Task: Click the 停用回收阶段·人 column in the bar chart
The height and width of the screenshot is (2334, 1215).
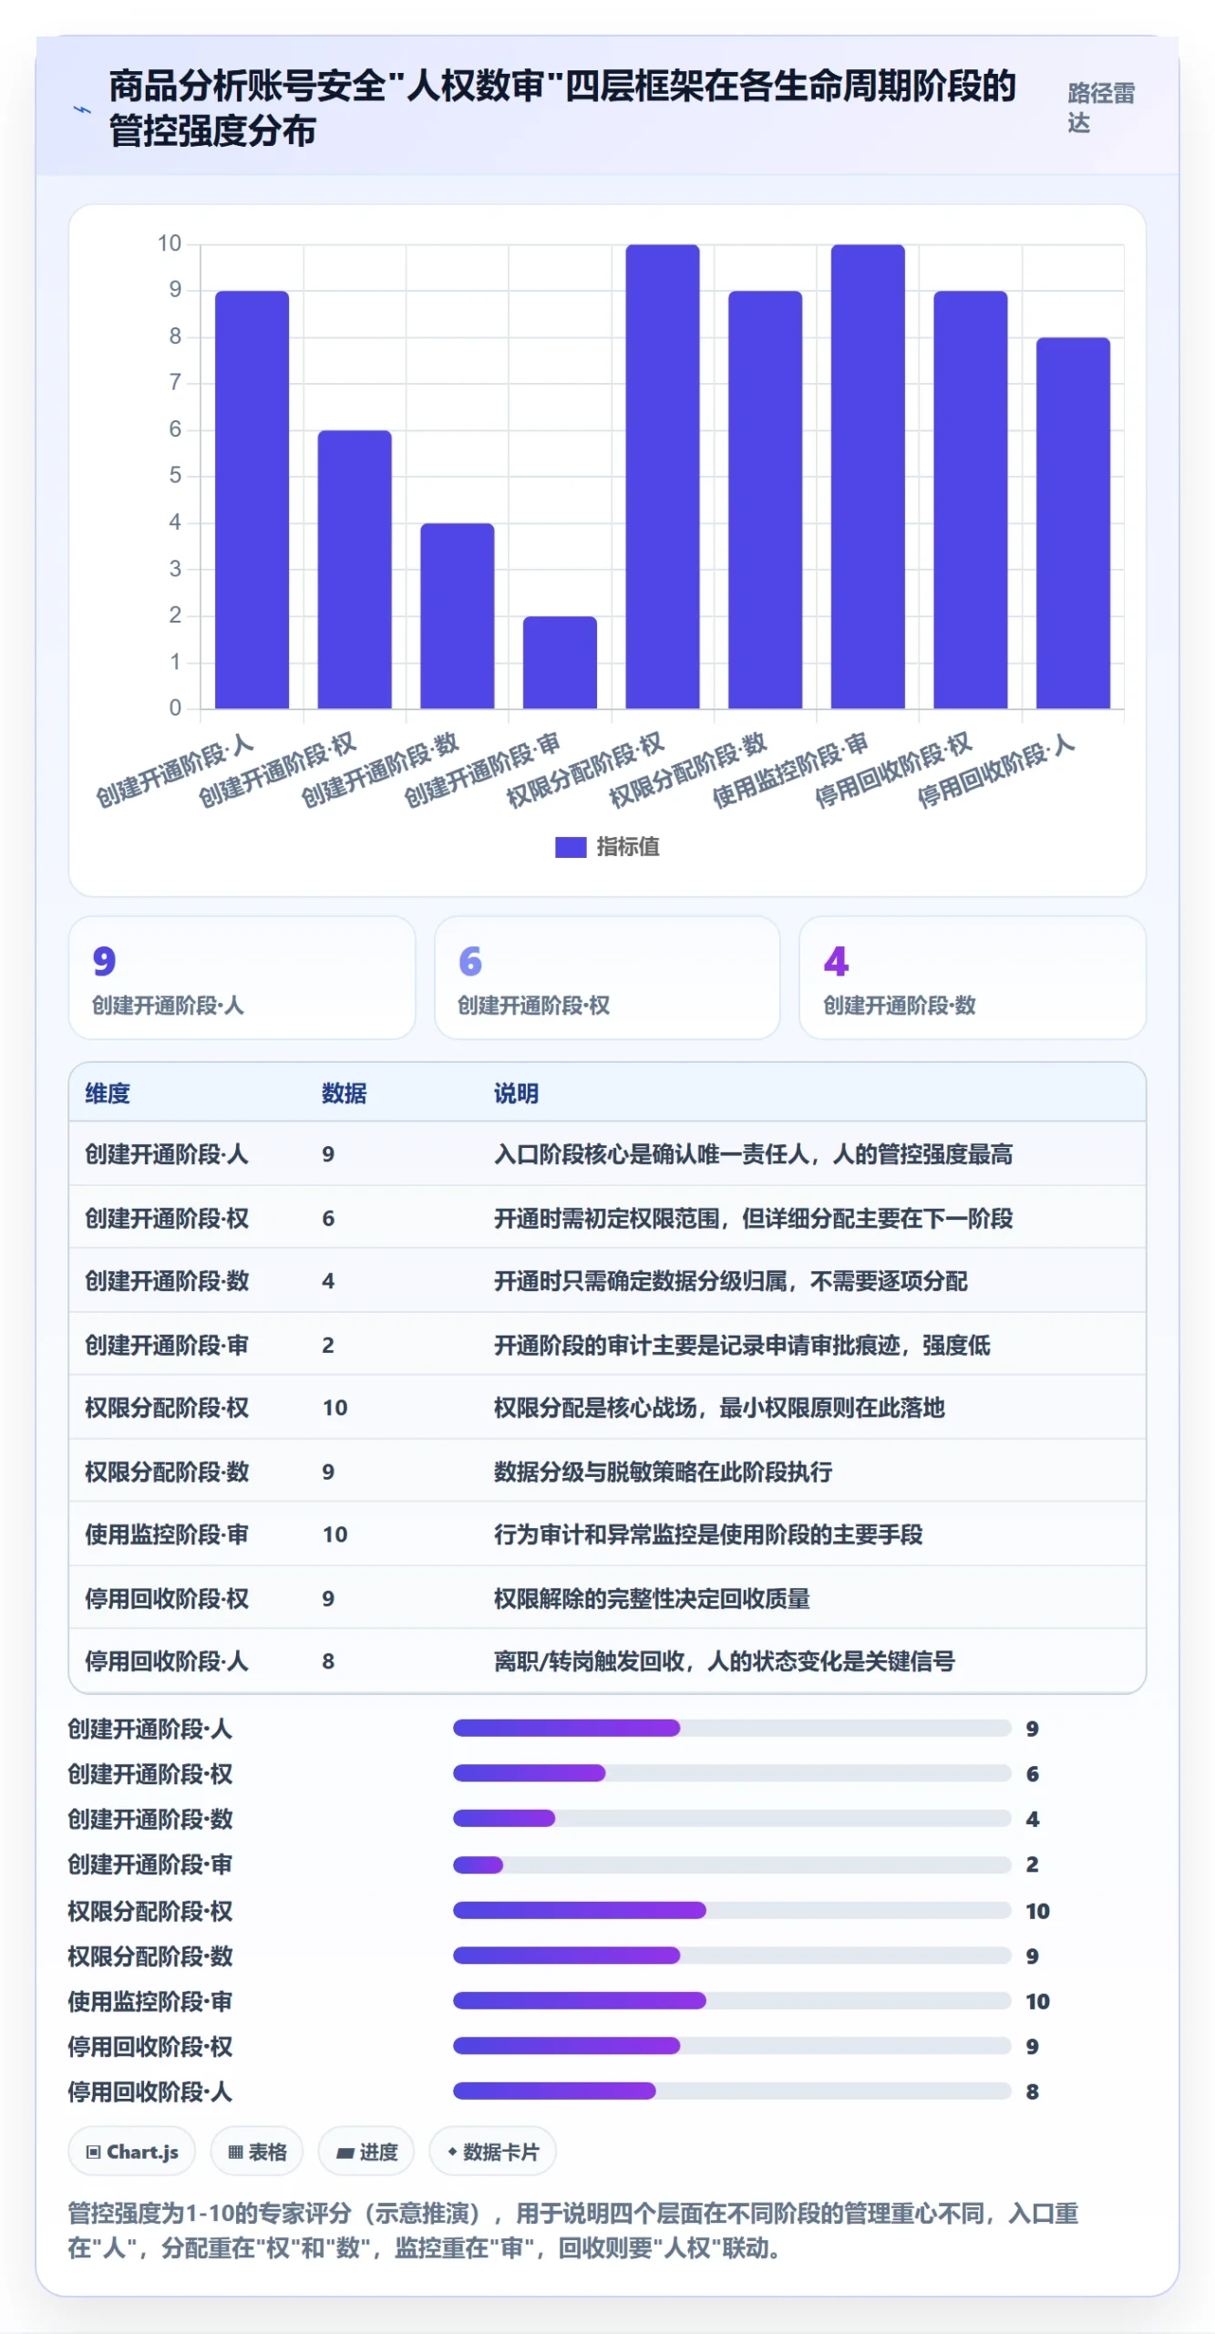Action: point(1074,522)
